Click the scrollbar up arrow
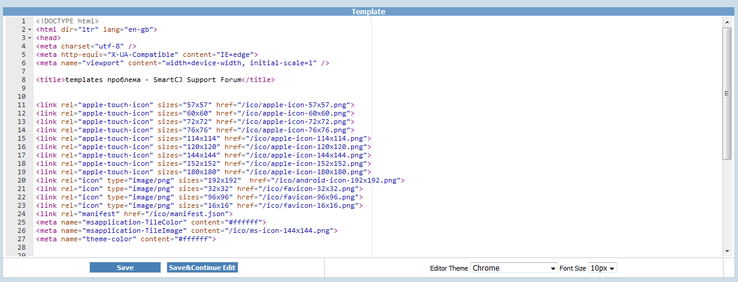This screenshot has height=282, width=738. (727, 22)
